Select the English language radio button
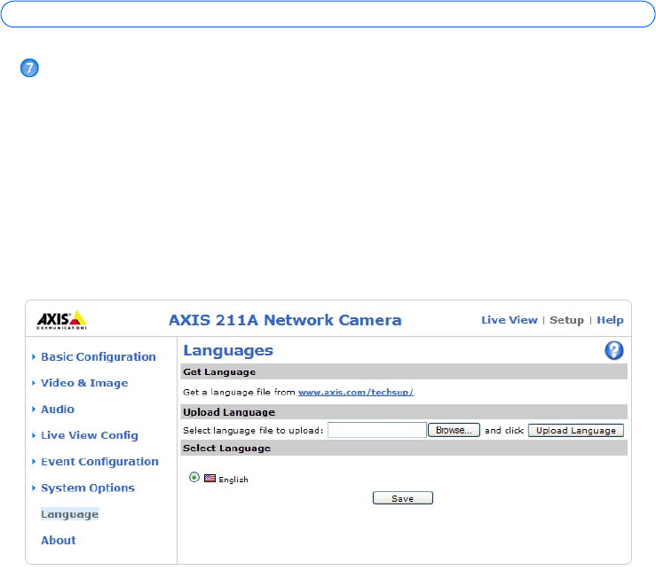The image size is (656, 570). (194, 478)
